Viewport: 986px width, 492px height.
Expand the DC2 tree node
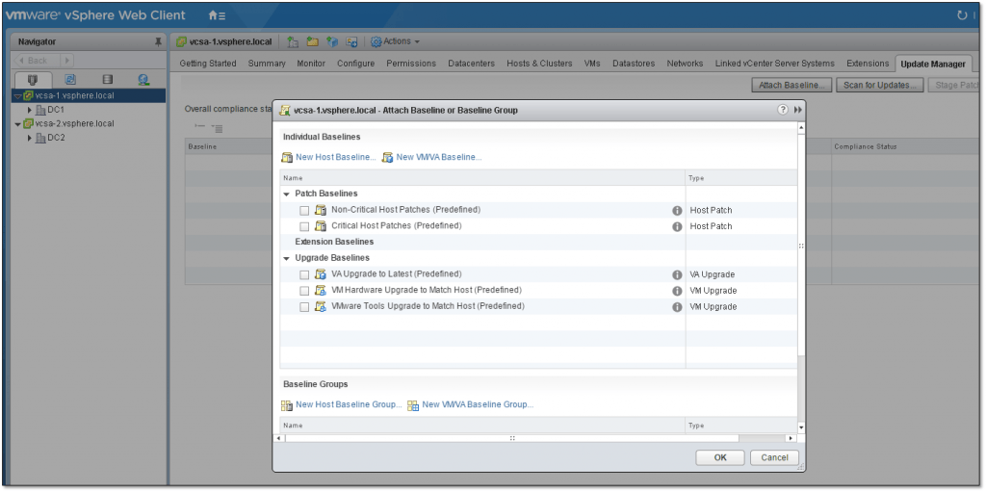[30, 138]
